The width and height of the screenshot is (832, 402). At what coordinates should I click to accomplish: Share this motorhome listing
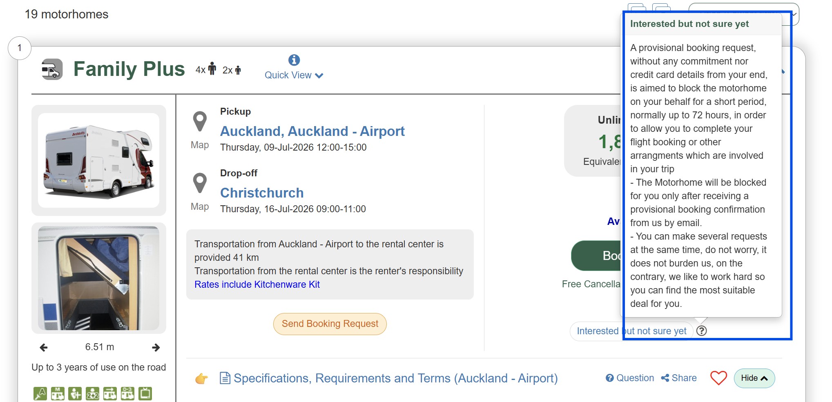coord(678,378)
